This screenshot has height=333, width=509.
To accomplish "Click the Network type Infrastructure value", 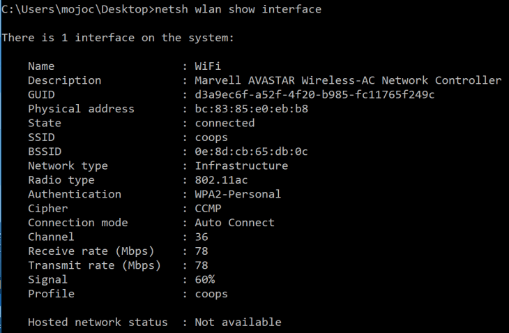I will [241, 165].
